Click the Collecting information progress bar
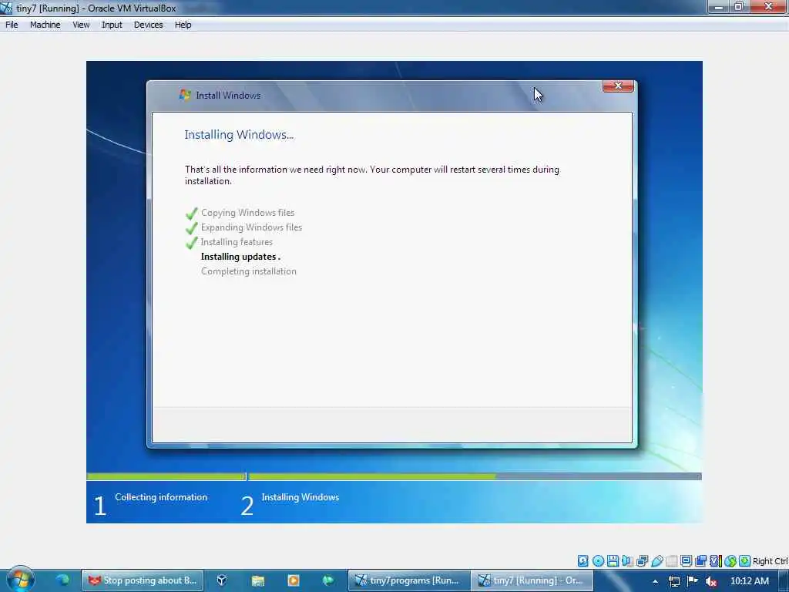789x592 pixels. 166,476
